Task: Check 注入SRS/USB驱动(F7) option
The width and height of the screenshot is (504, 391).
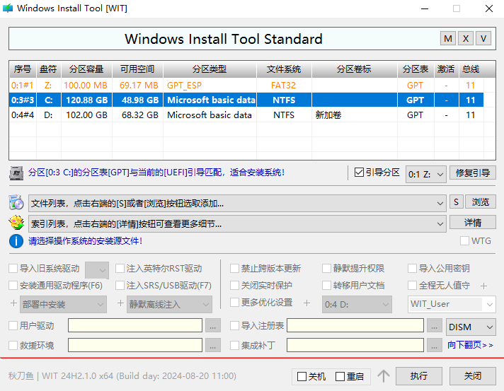Action: (x=120, y=286)
